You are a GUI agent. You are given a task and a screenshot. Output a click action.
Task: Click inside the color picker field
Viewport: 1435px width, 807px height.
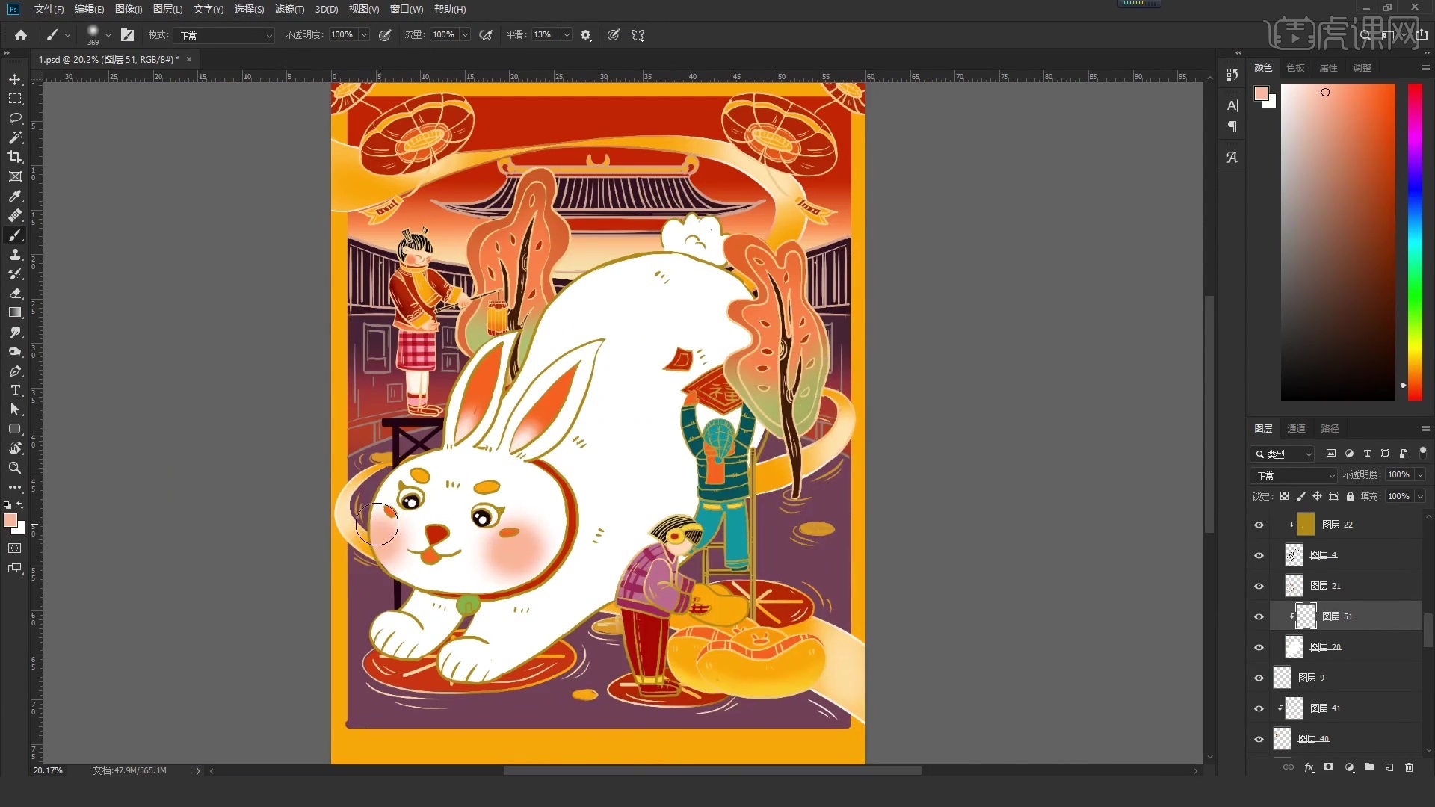tap(1338, 242)
